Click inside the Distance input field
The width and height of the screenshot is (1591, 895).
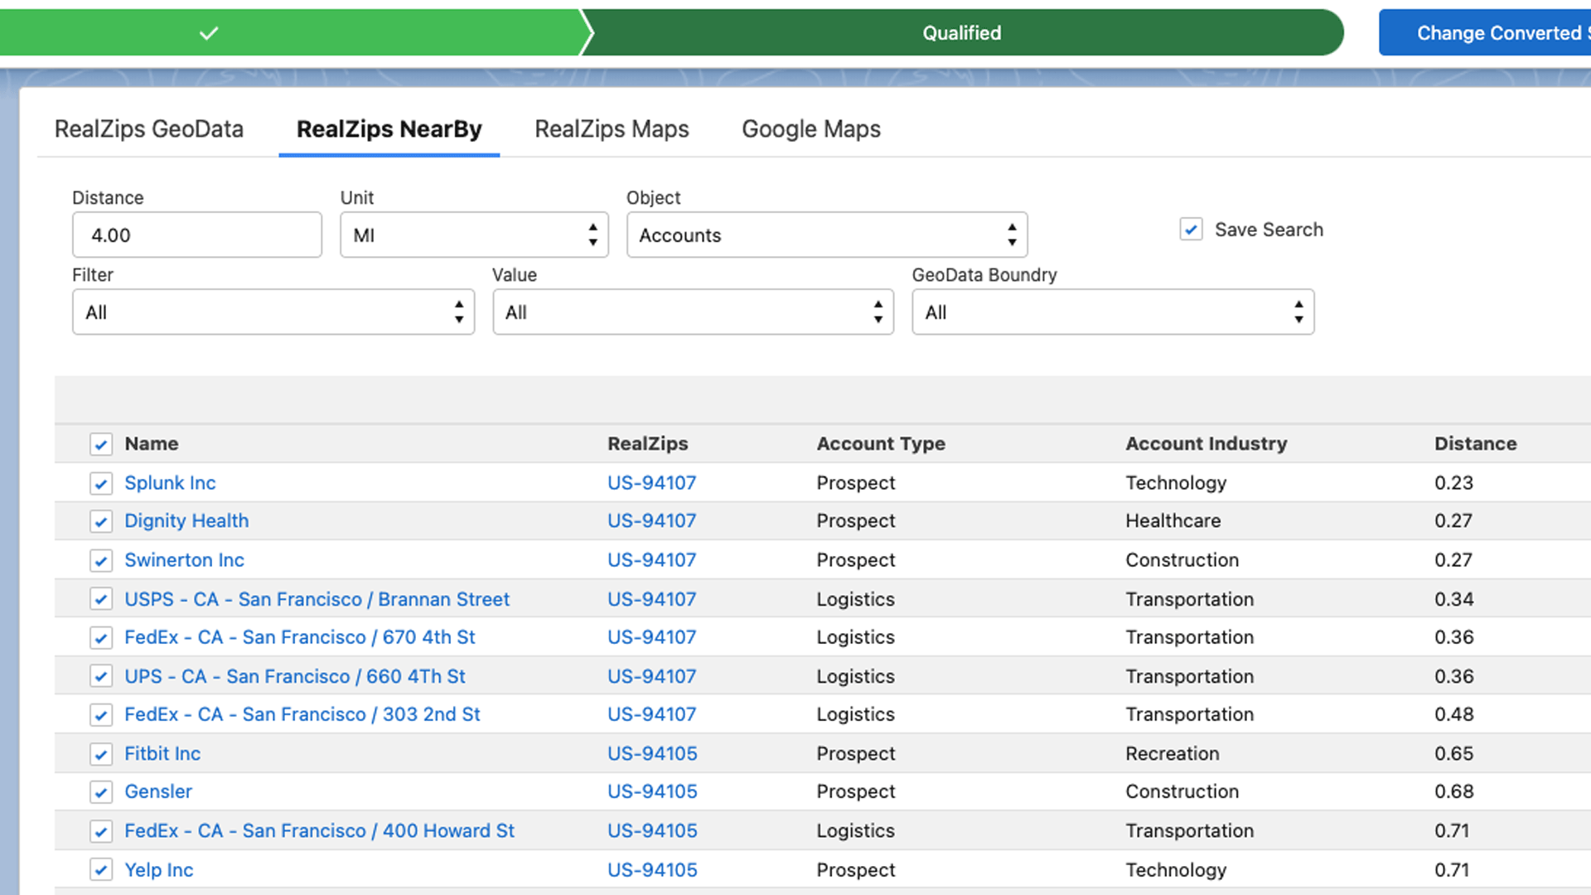pyautogui.click(x=196, y=235)
